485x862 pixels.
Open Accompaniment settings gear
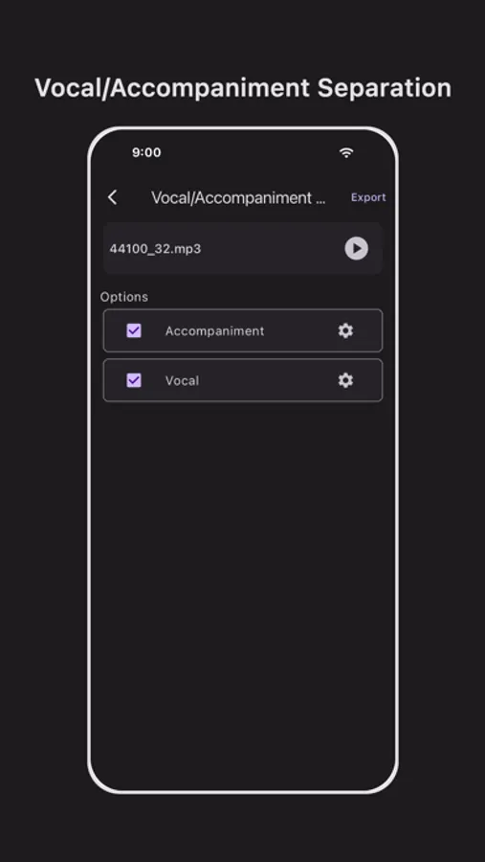[345, 330]
